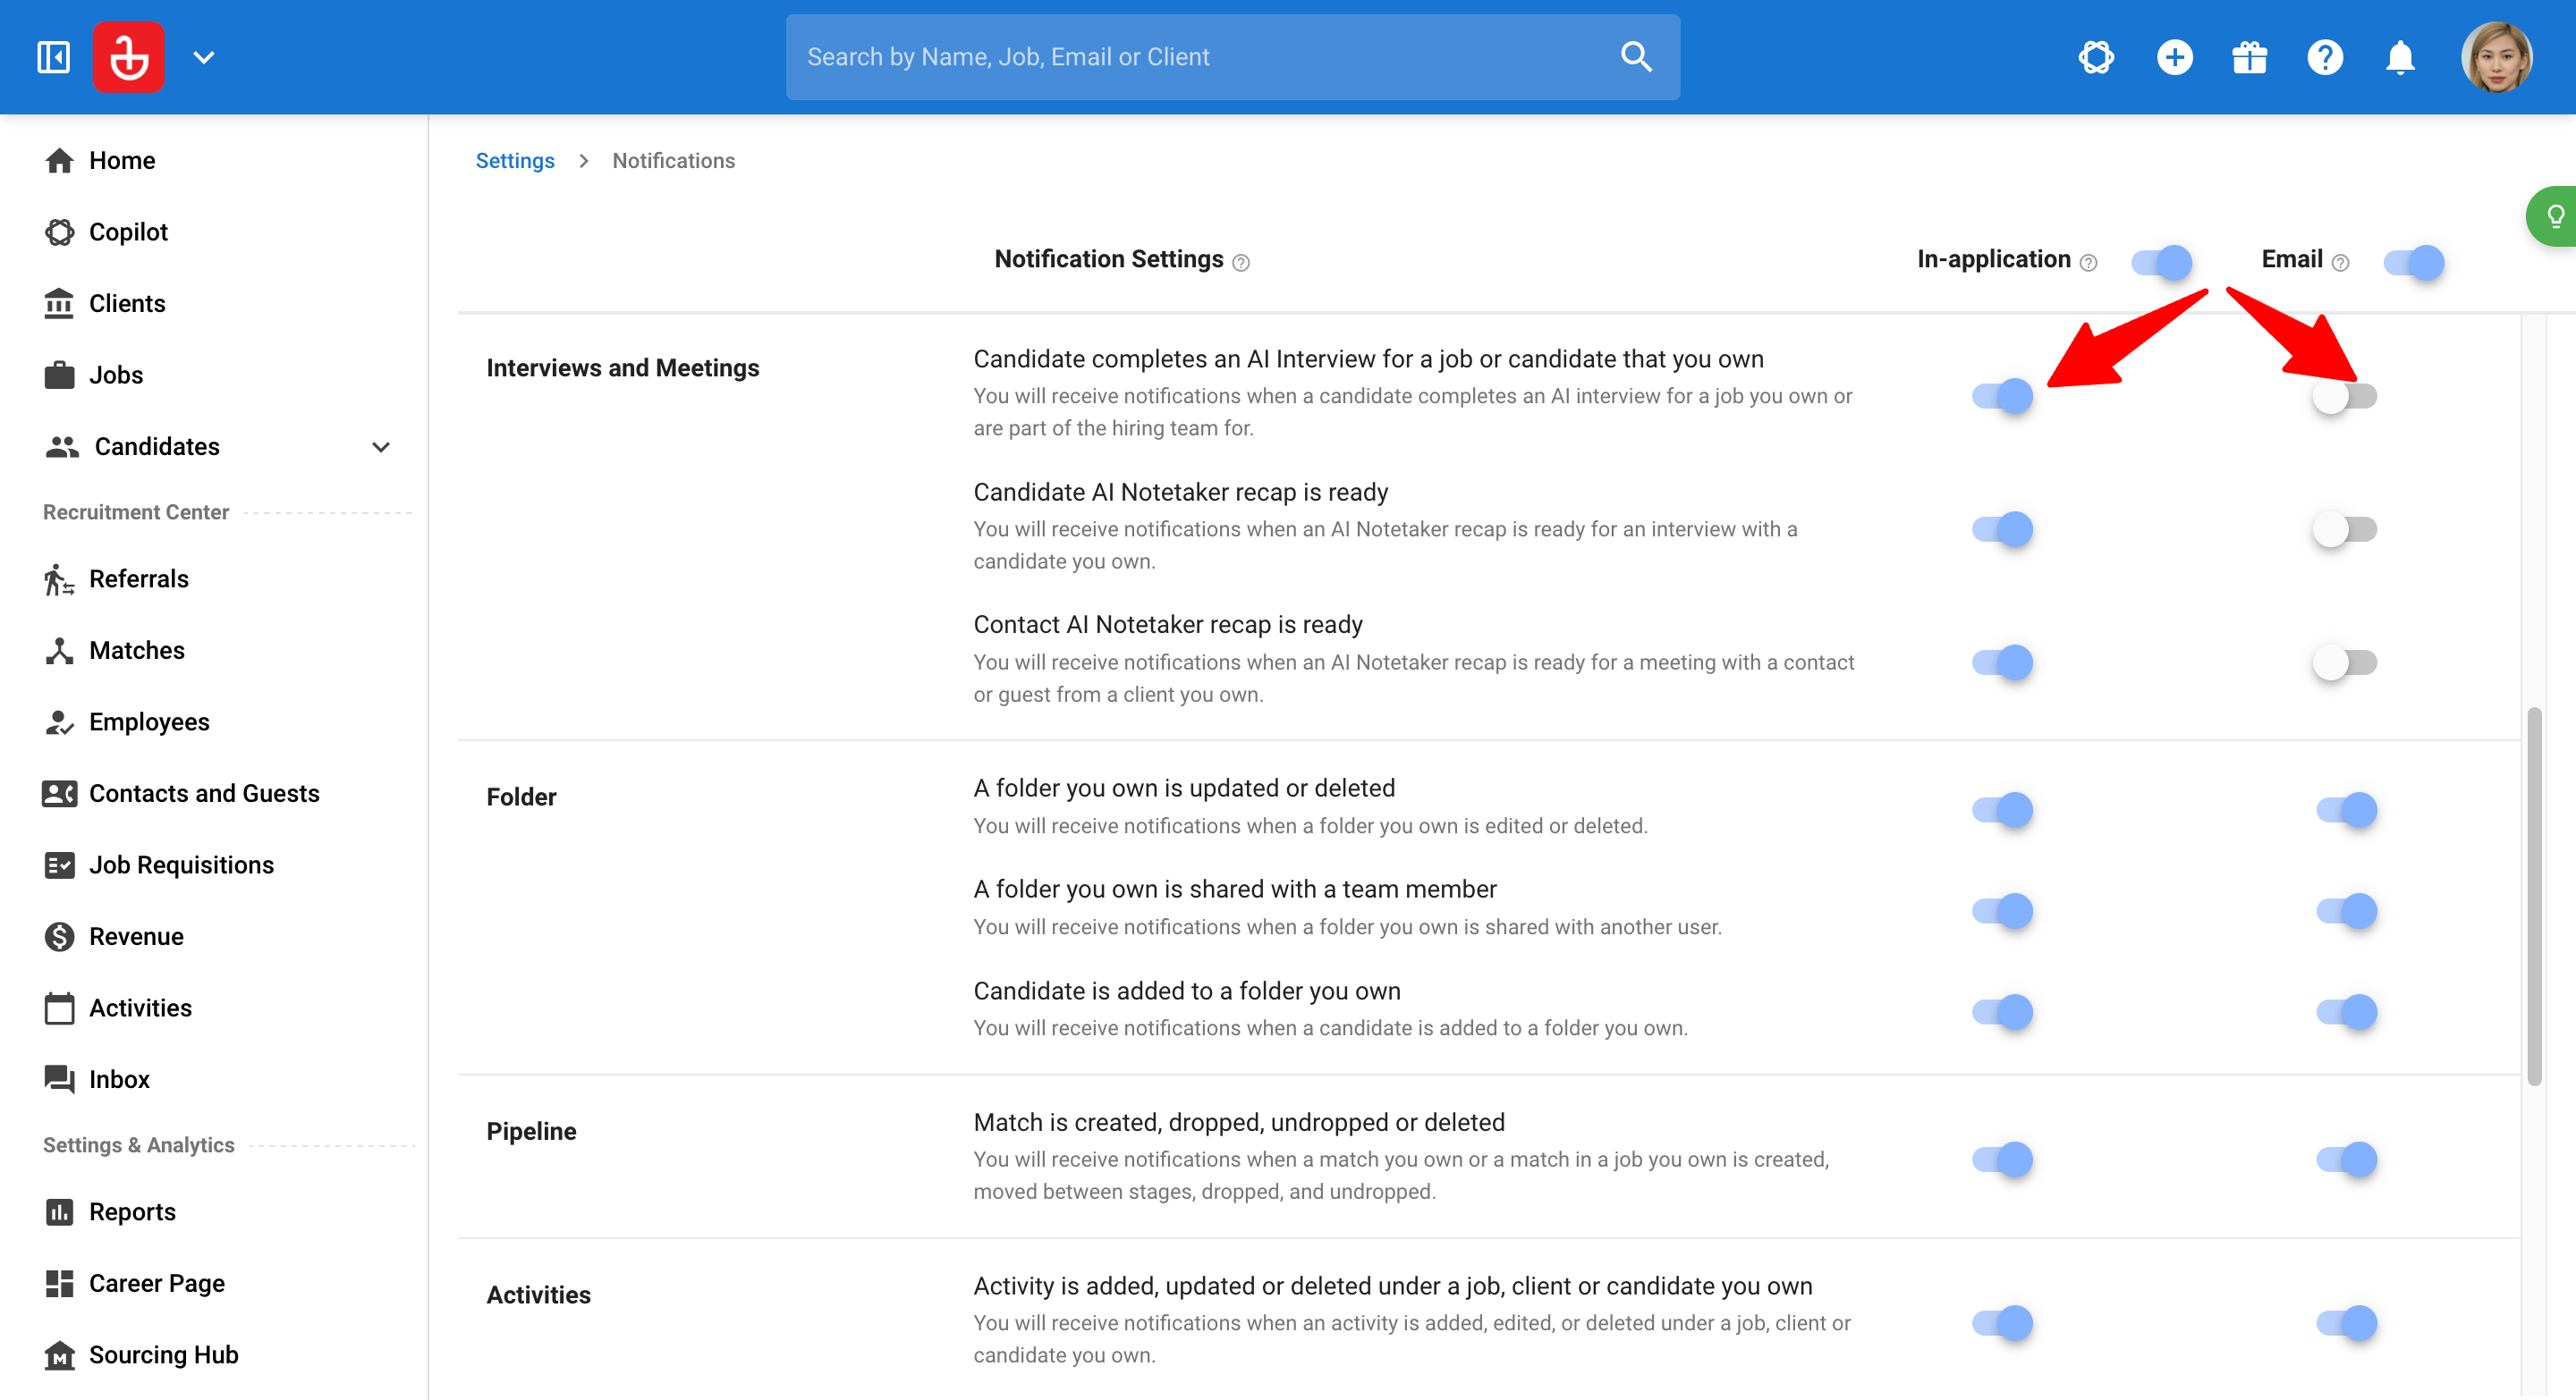Disable in-app for Match created or dropped
This screenshot has height=1400, width=2576.
pos(2002,1160)
